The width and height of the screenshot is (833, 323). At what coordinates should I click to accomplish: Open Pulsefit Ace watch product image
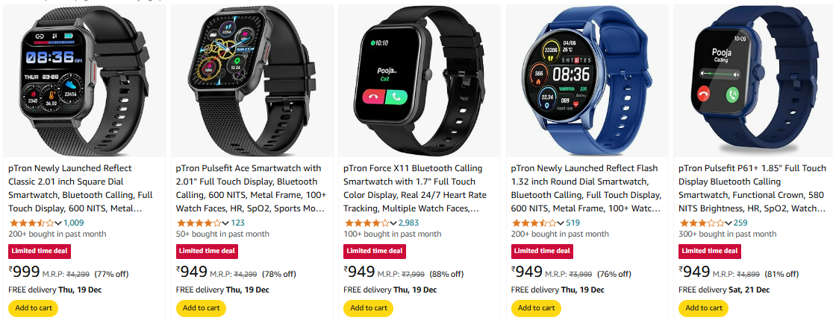[252, 81]
